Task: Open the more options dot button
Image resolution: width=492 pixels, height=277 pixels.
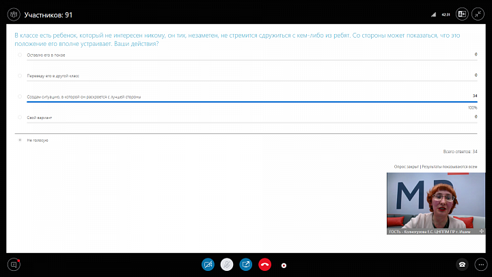Action: (x=284, y=265)
